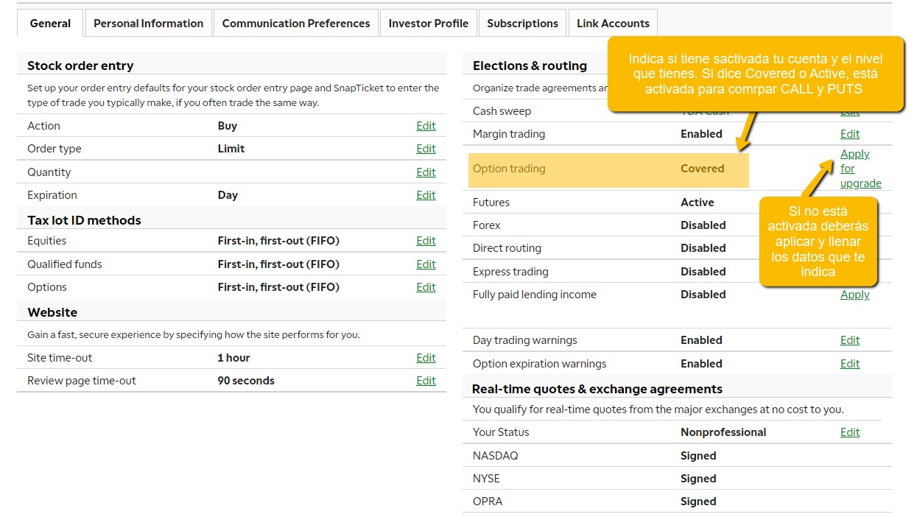
Task: Open the Link Accounts tab
Action: (613, 24)
